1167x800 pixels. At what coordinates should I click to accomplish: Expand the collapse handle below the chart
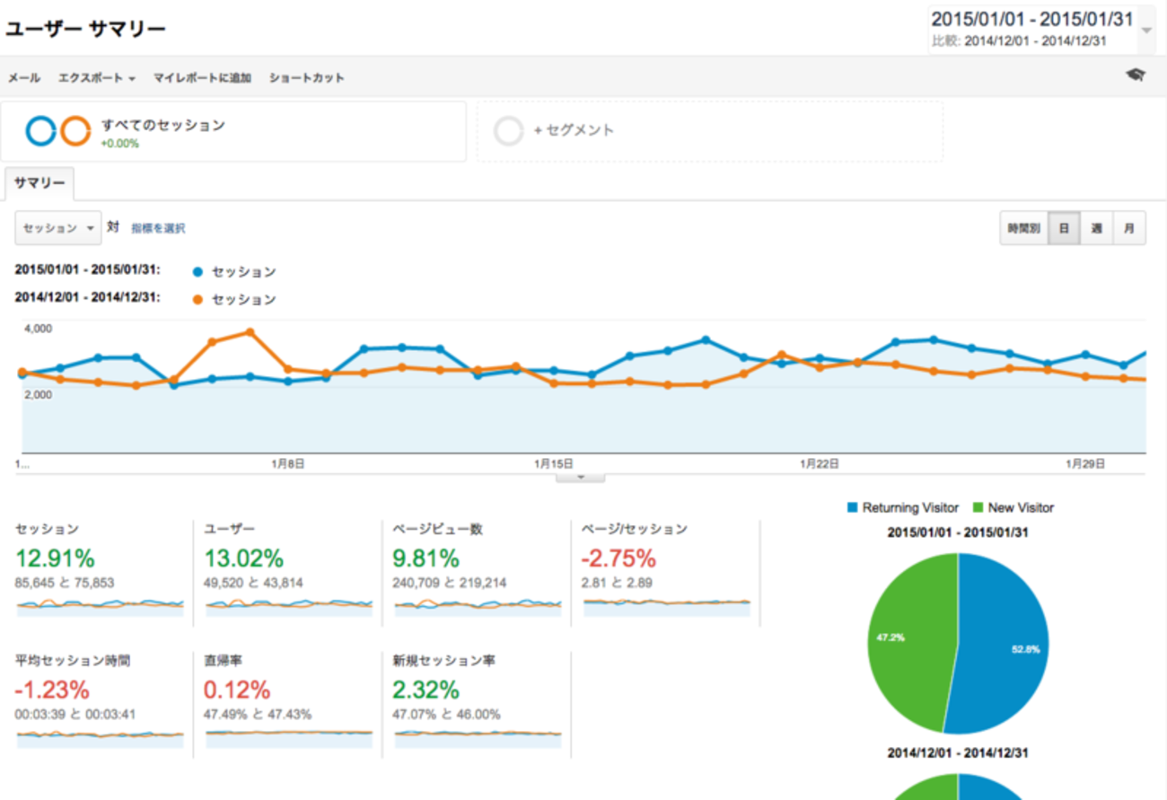[580, 477]
